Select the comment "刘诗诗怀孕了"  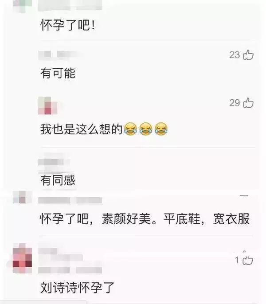click(x=77, y=288)
